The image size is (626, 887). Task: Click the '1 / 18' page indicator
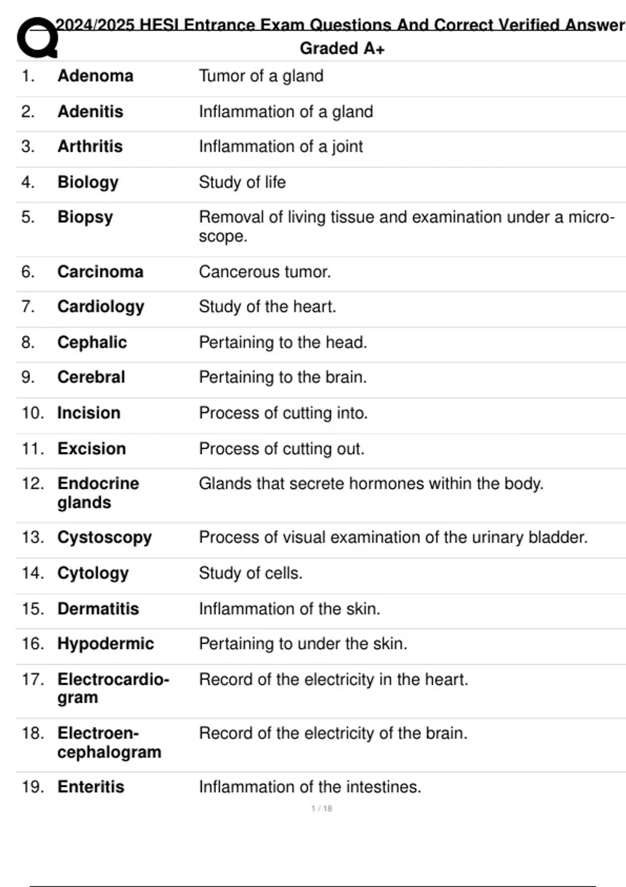321,808
